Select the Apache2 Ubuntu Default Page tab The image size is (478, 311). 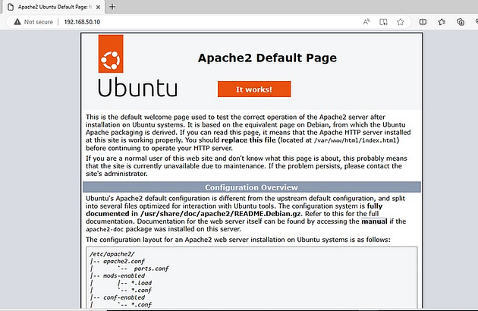(54, 7)
